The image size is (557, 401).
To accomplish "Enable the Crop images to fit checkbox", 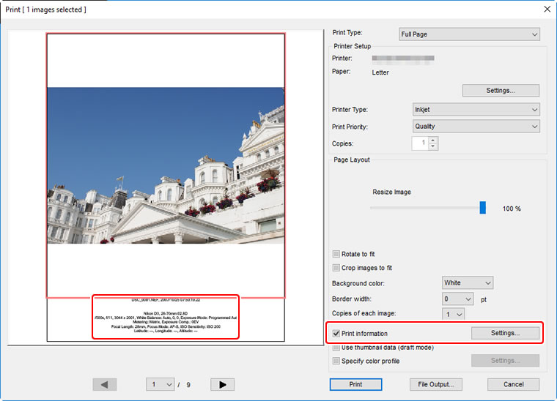I will (x=336, y=268).
